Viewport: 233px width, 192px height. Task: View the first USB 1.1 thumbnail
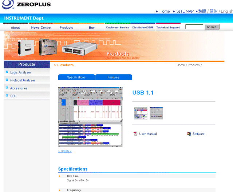141,113
